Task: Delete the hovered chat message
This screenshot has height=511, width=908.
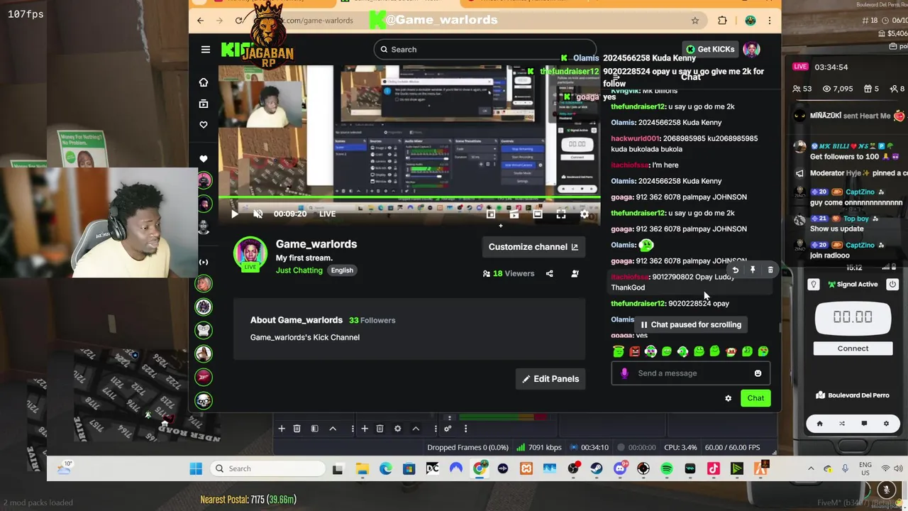Action: click(x=770, y=270)
